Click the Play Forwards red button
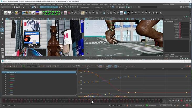 point(182,100)
